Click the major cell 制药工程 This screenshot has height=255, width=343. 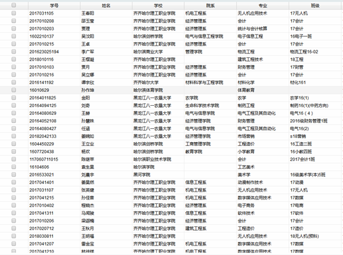pyautogui.click(x=246, y=105)
